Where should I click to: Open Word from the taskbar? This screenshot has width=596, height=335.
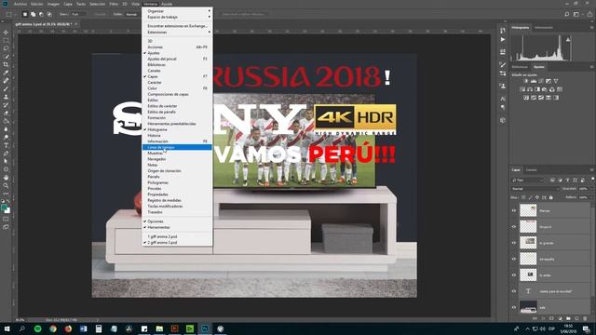[x=83, y=328]
